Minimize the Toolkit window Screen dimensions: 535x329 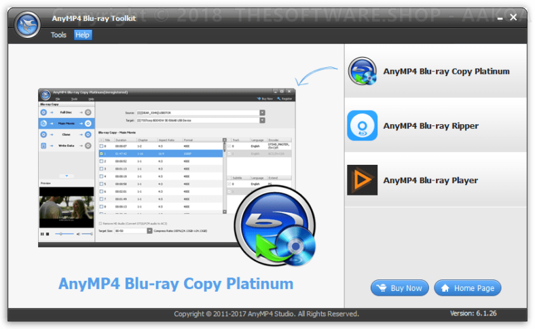pyautogui.click(x=500, y=18)
